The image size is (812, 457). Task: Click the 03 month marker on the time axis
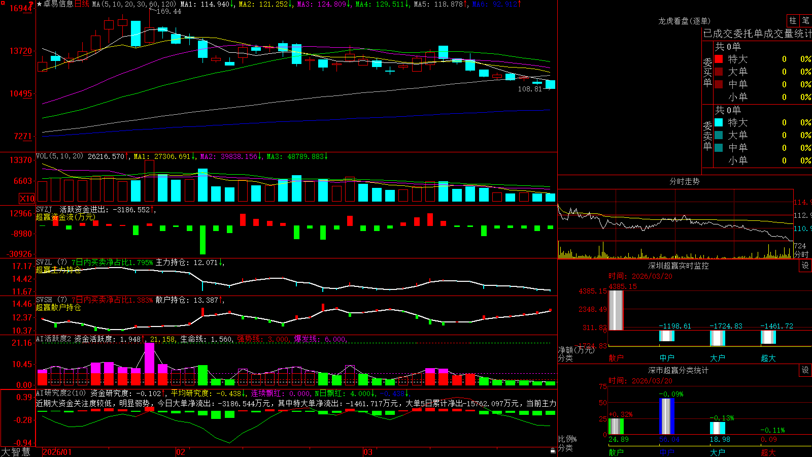pos(368,452)
